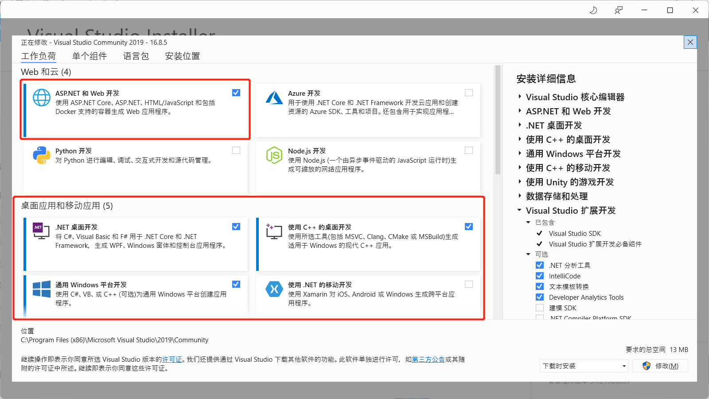Switch to the 语言包 tab

[136, 56]
